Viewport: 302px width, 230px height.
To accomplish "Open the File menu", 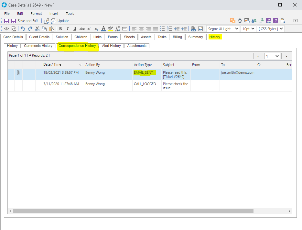I will (7, 14).
